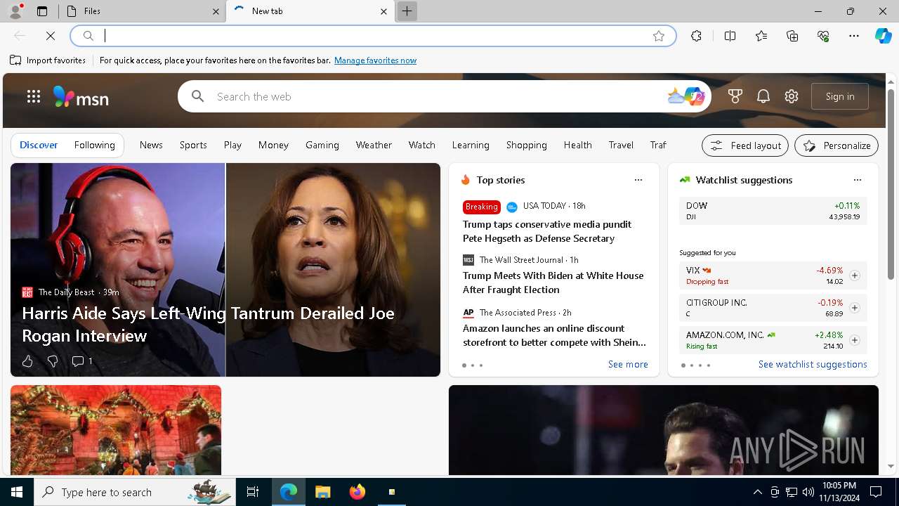This screenshot has width=899, height=506.
Task: Open the MSN app launcher grid
Action: point(33,96)
